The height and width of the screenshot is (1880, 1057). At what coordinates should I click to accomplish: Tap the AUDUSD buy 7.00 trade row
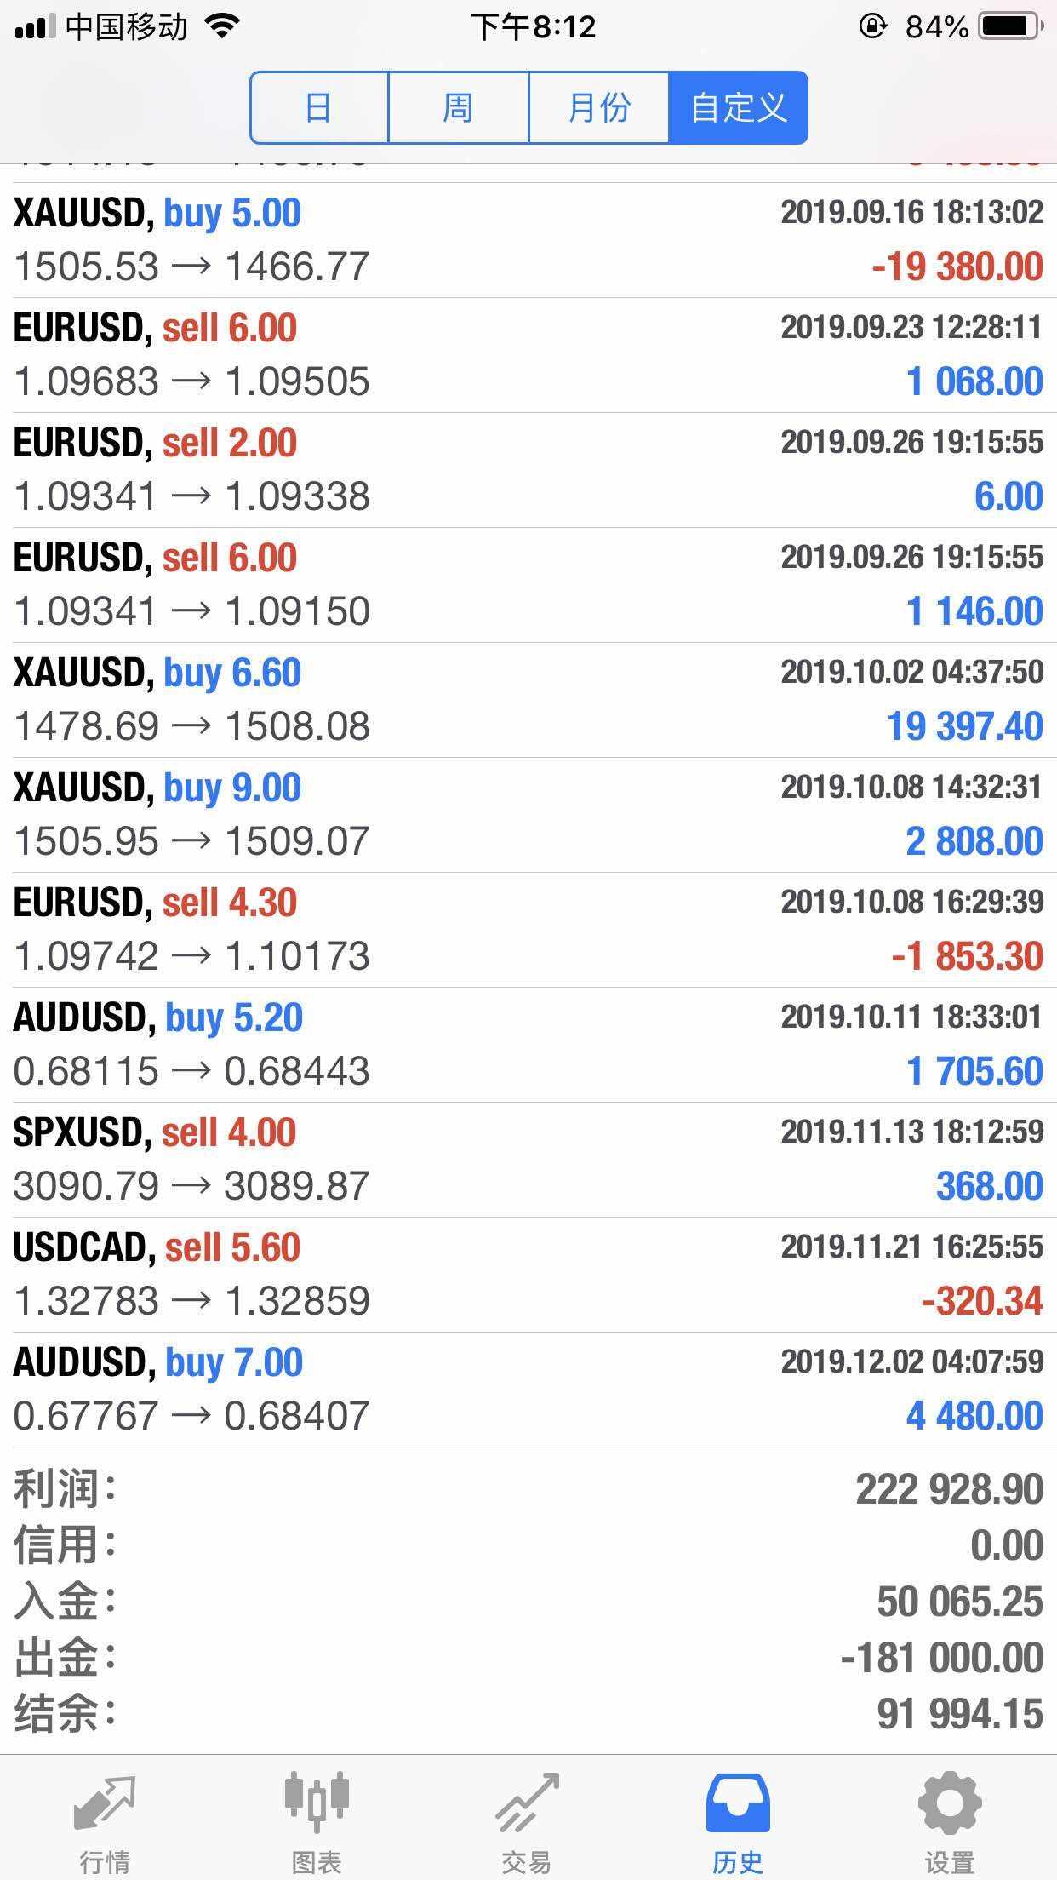528,1390
